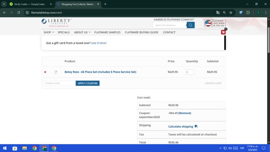Screen dimensions: 270x152
Task: Click the quantity field for Betsy Ross set
Action: (190, 72)
